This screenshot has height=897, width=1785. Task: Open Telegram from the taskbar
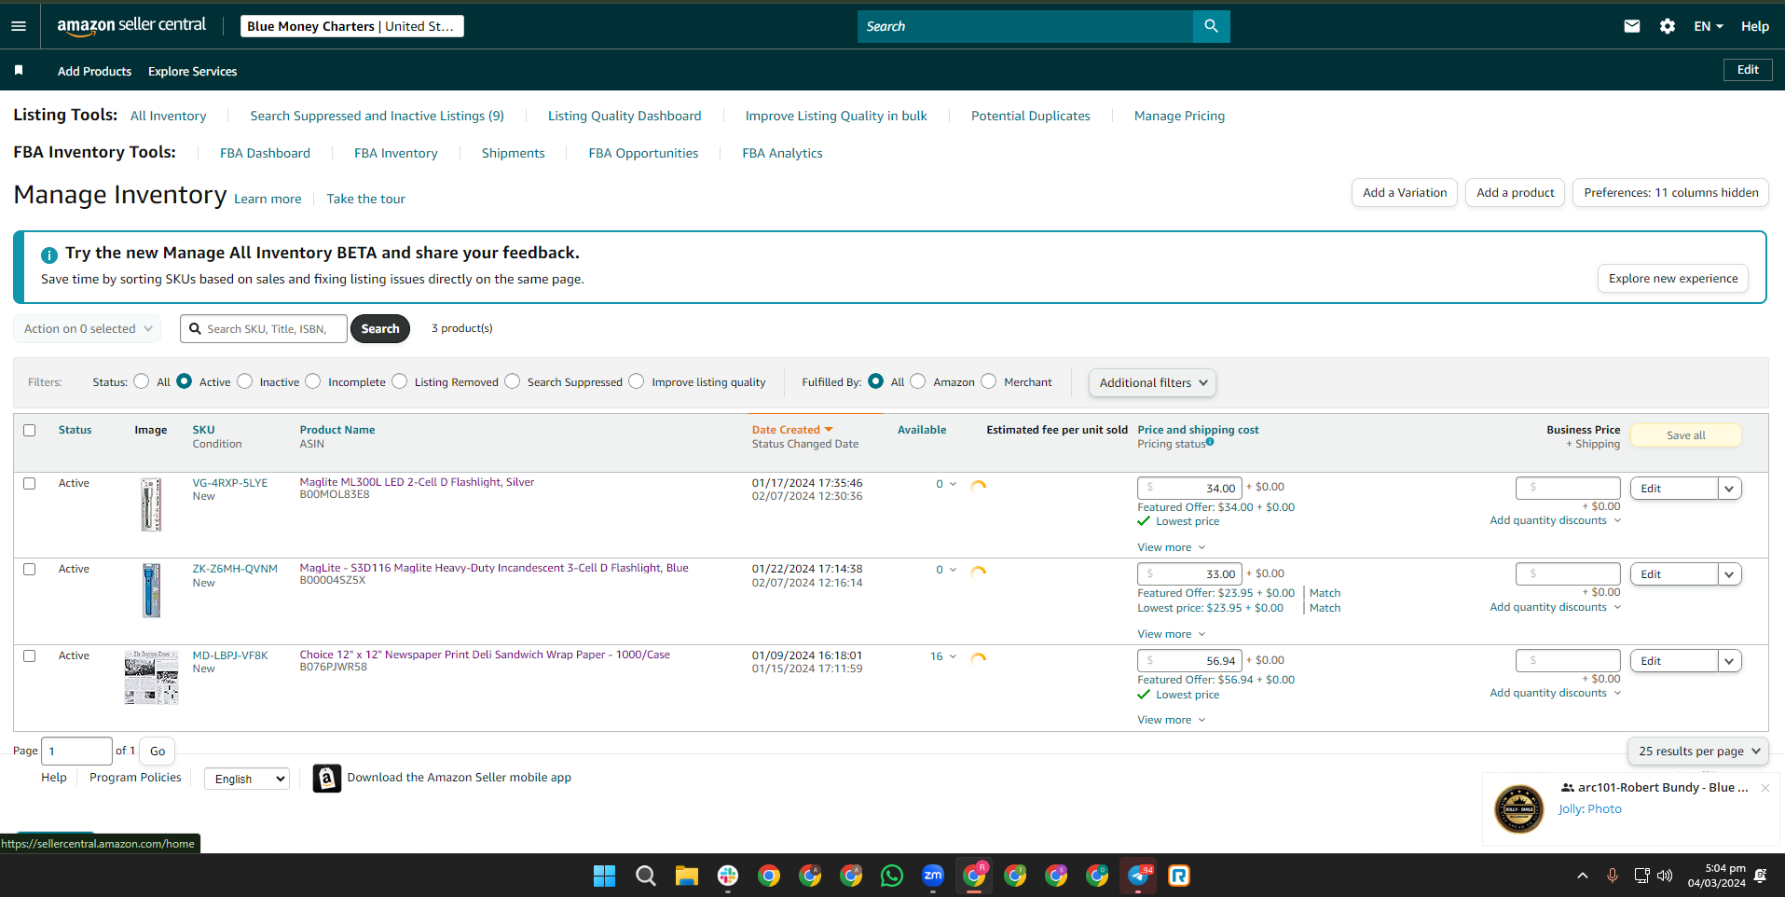click(1138, 876)
